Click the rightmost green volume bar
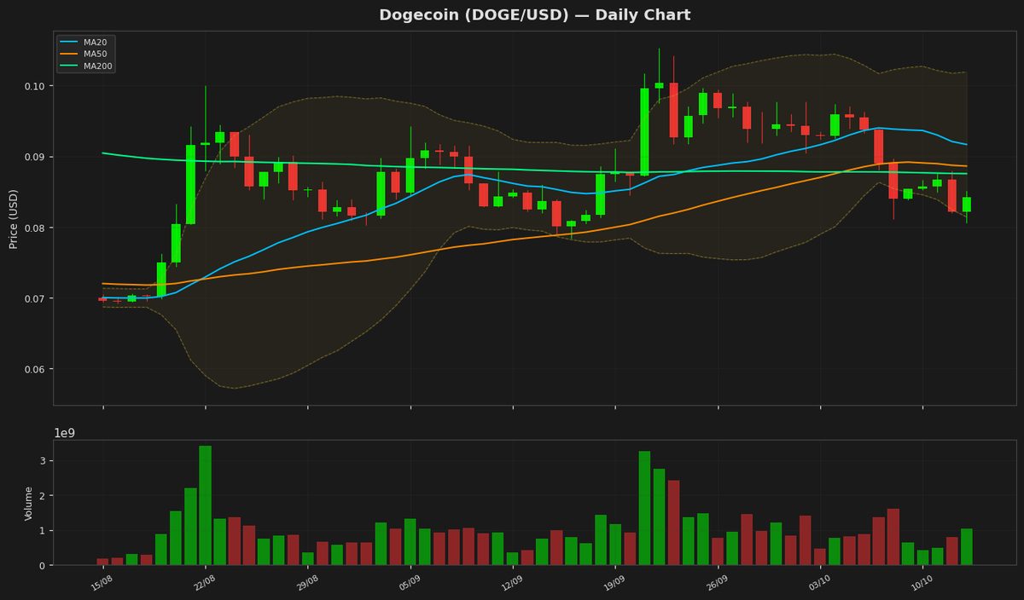This screenshot has width=1024, height=600. click(x=966, y=547)
